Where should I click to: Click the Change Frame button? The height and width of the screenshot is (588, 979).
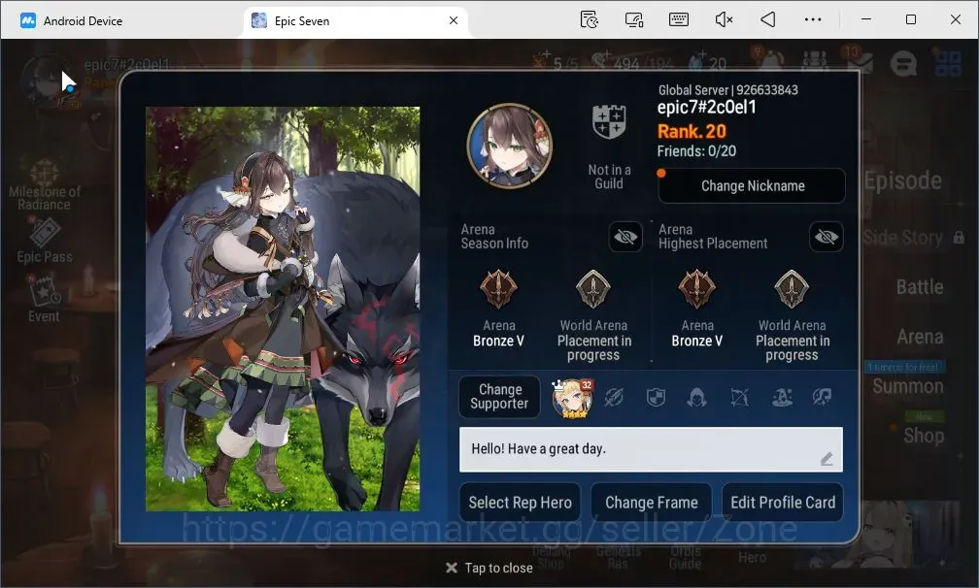[651, 503]
